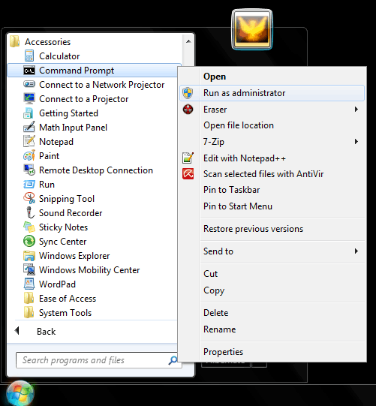Viewport: 376px width, 406px height.
Task: Click the Sync Center text label
Action: point(63,242)
